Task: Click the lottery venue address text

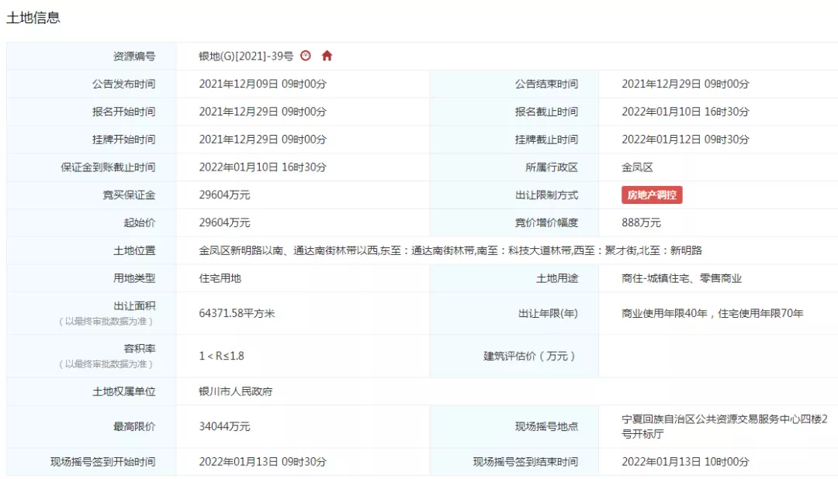Action: pyautogui.click(x=724, y=426)
